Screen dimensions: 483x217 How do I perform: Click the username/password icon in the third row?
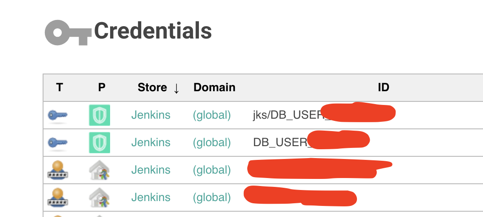pyautogui.click(x=58, y=170)
